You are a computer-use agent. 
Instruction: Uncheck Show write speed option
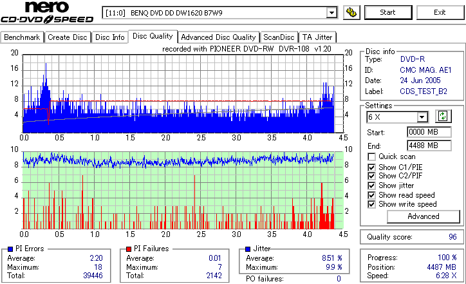tap(371, 204)
